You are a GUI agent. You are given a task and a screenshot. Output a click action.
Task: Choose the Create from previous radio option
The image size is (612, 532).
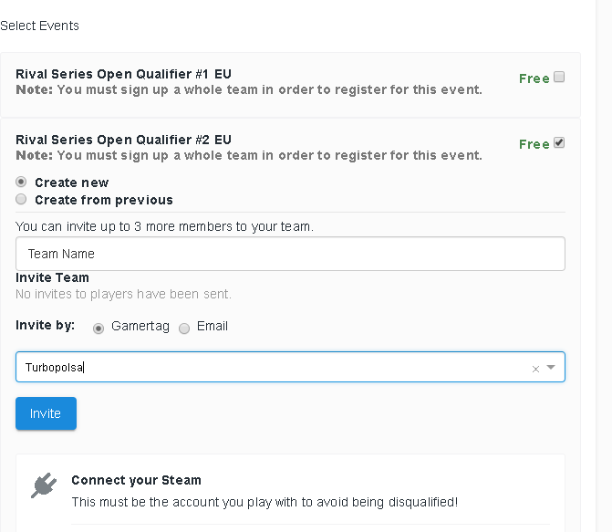click(21, 199)
